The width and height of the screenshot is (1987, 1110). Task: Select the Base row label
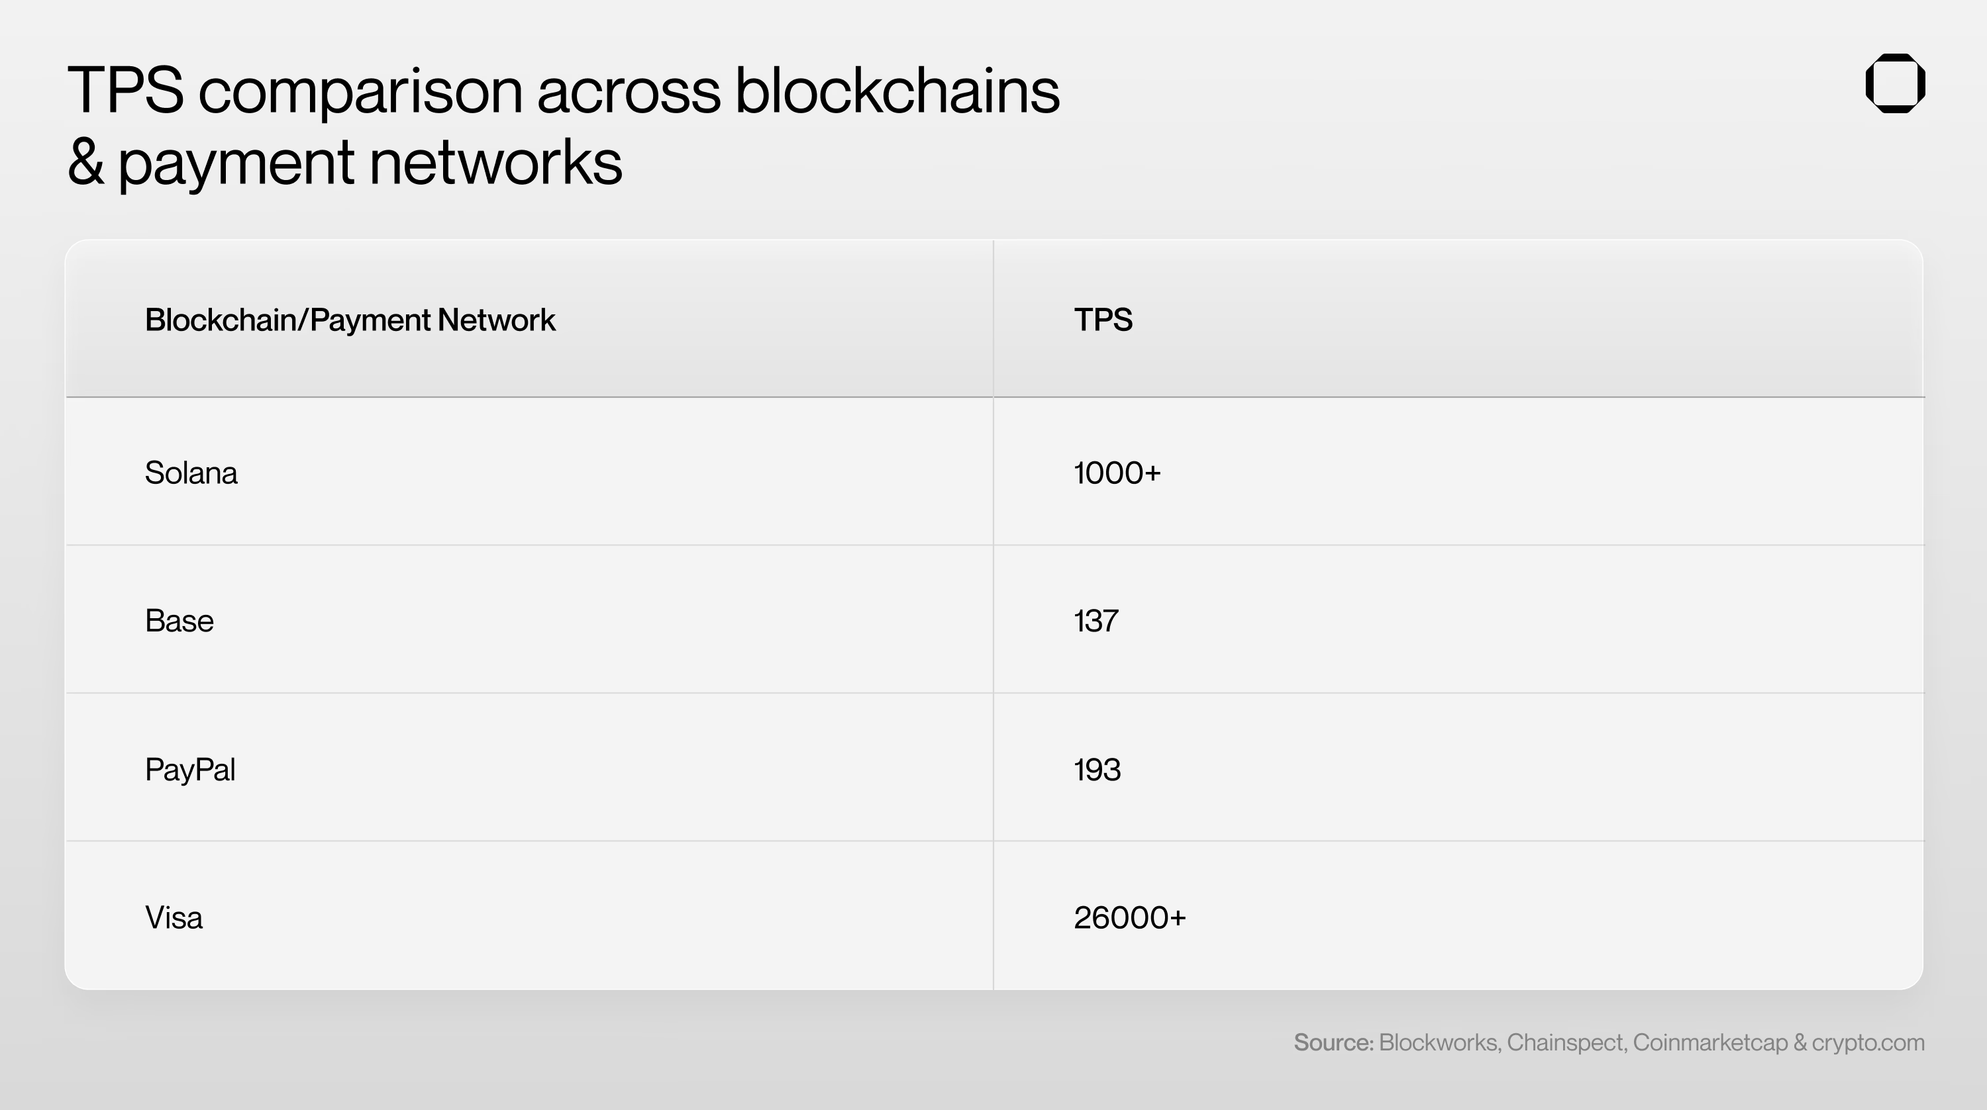pyautogui.click(x=179, y=620)
